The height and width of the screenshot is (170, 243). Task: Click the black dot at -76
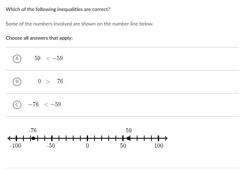pos(33,138)
